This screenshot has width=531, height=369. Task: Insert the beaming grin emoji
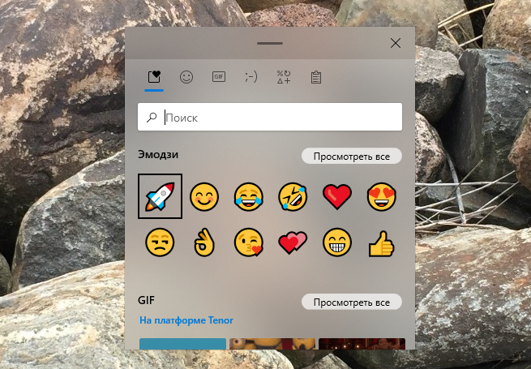[x=337, y=242]
